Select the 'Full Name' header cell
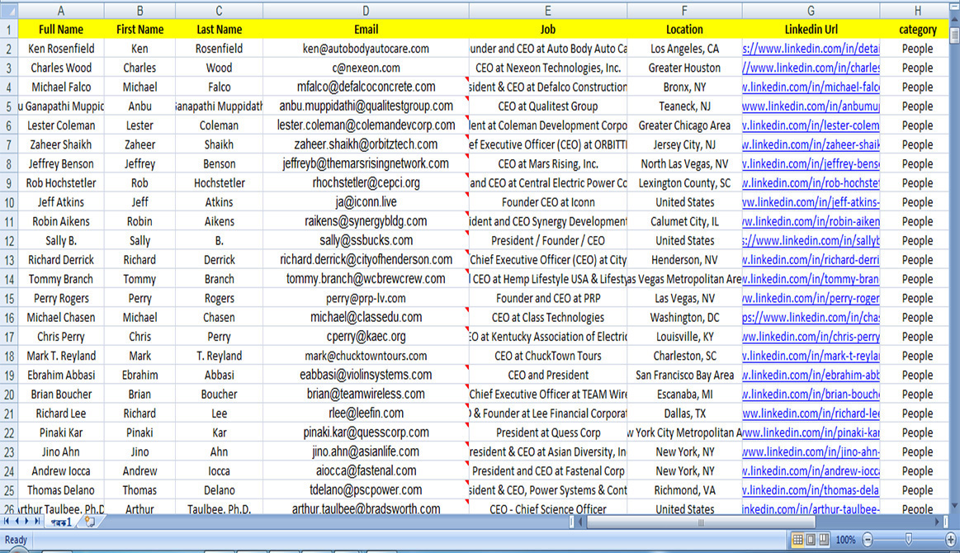 (60, 30)
